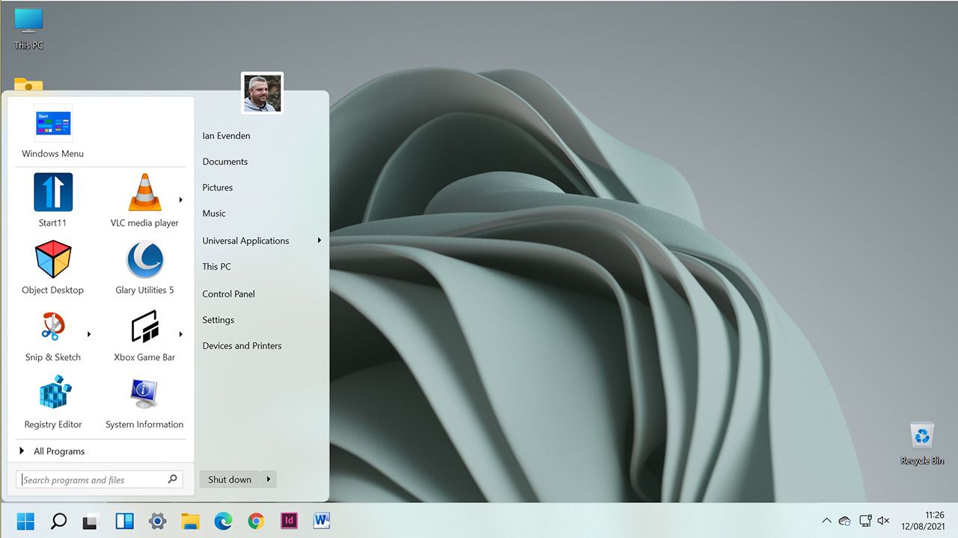Click Universal Applications entry
Viewport: 958px width, 538px height.
click(245, 241)
